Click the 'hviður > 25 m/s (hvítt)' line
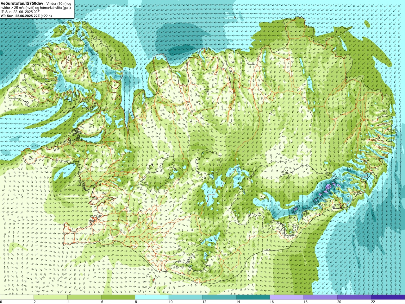The image size is (405, 304). click(x=18, y=8)
